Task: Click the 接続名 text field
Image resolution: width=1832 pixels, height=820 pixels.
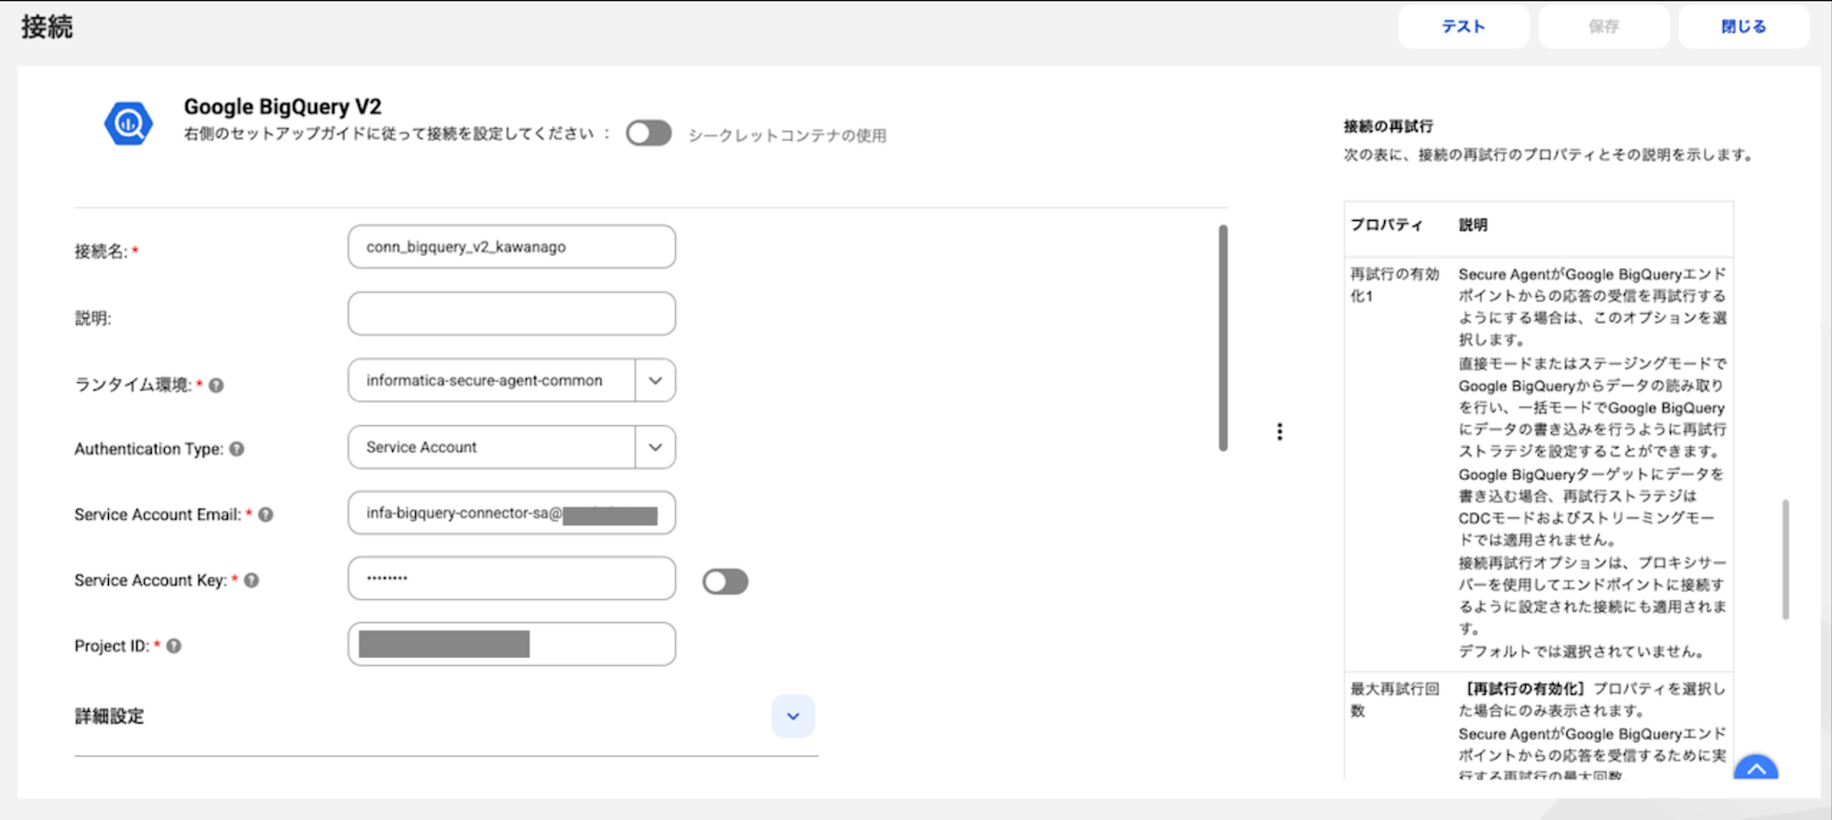Action: 511,247
